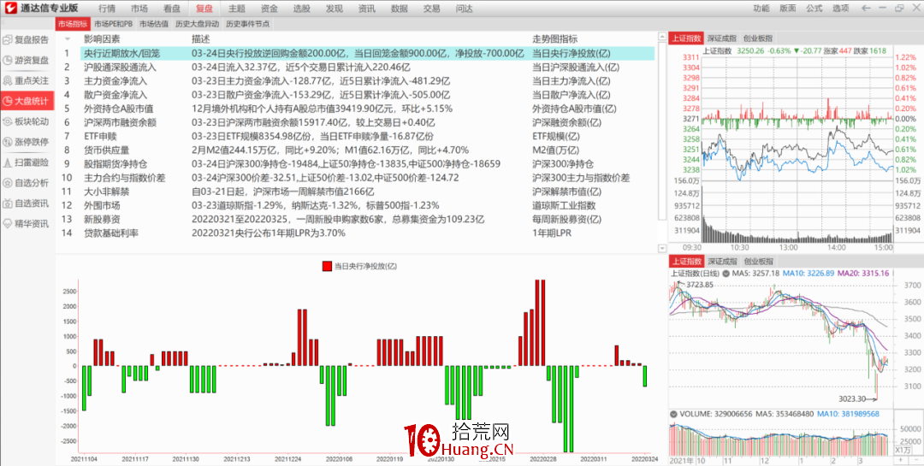This screenshot has height=466, width=924.
Task: Select 上证指数 tab above intraday chart
Action: (x=686, y=38)
